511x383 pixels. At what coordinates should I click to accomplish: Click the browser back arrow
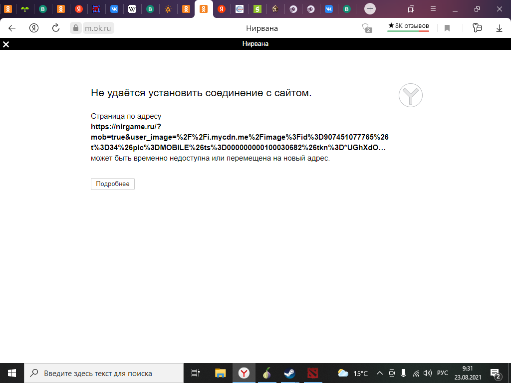pos(12,28)
